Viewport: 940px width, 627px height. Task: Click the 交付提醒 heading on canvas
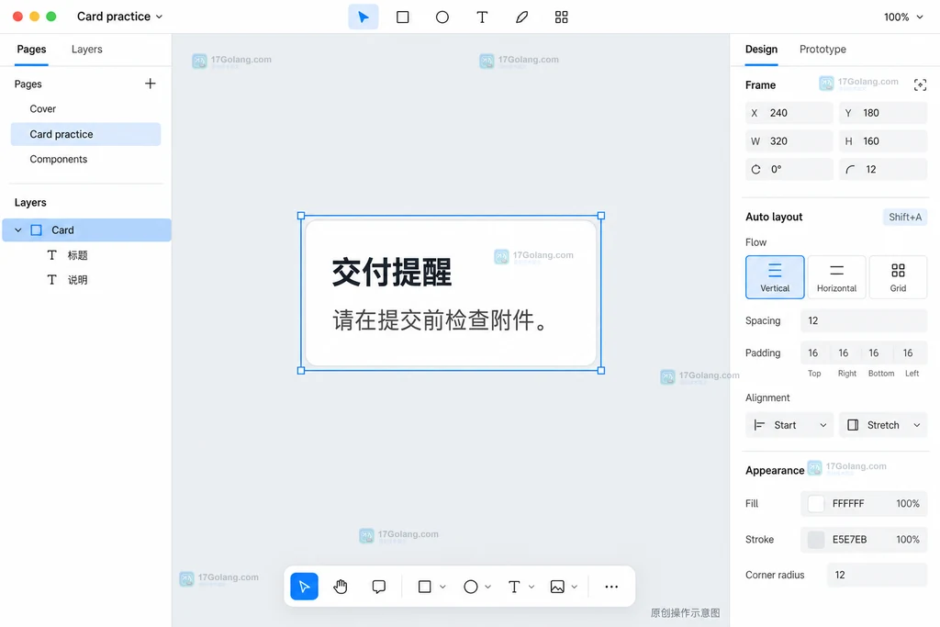[391, 272]
